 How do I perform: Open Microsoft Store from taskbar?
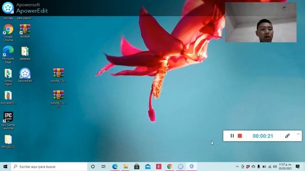click(x=137, y=167)
